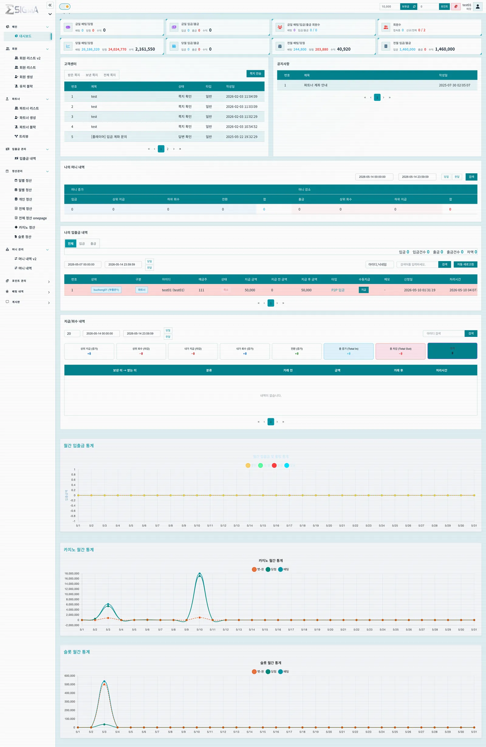The width and height of the screenshot is (486, 747).
Task: Click the 2026-05-07 00:00:00 start date field
Action: [x=83, y=265]
